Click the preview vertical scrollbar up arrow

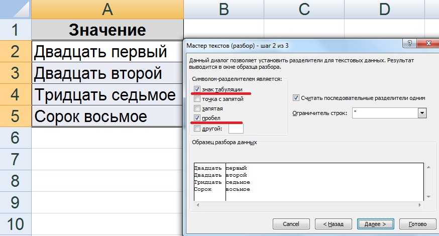pos(428,167)
